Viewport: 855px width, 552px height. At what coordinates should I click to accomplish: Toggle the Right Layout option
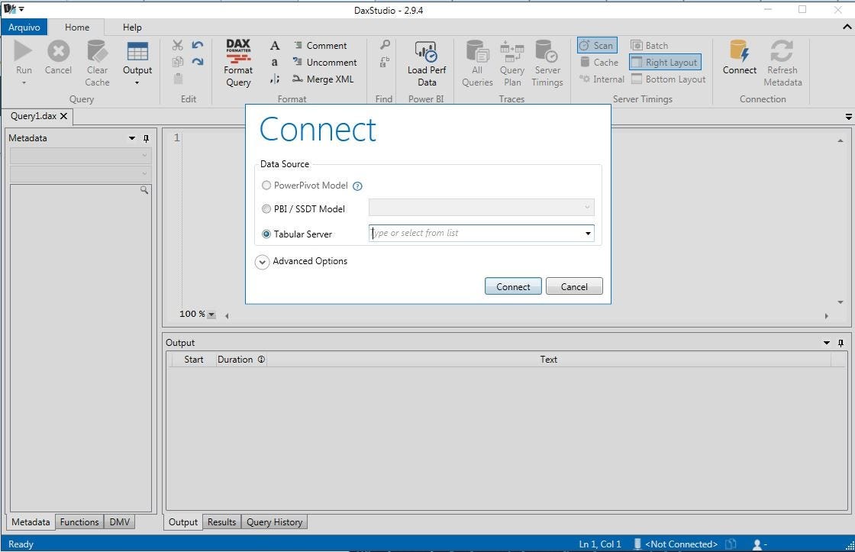point(665,62)
